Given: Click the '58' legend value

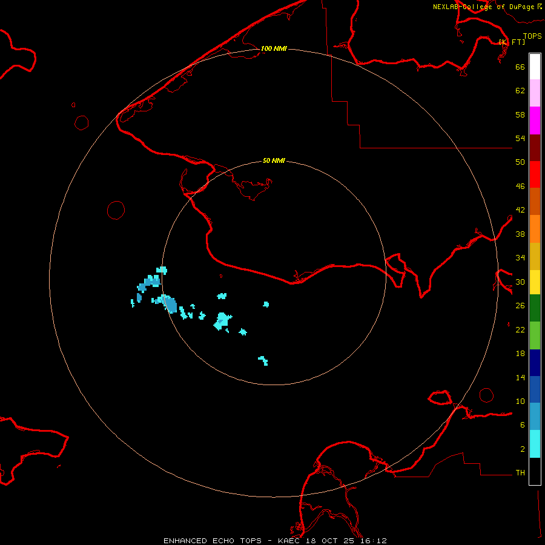Looking at the screenshot, I should click(x=520, y=114).
